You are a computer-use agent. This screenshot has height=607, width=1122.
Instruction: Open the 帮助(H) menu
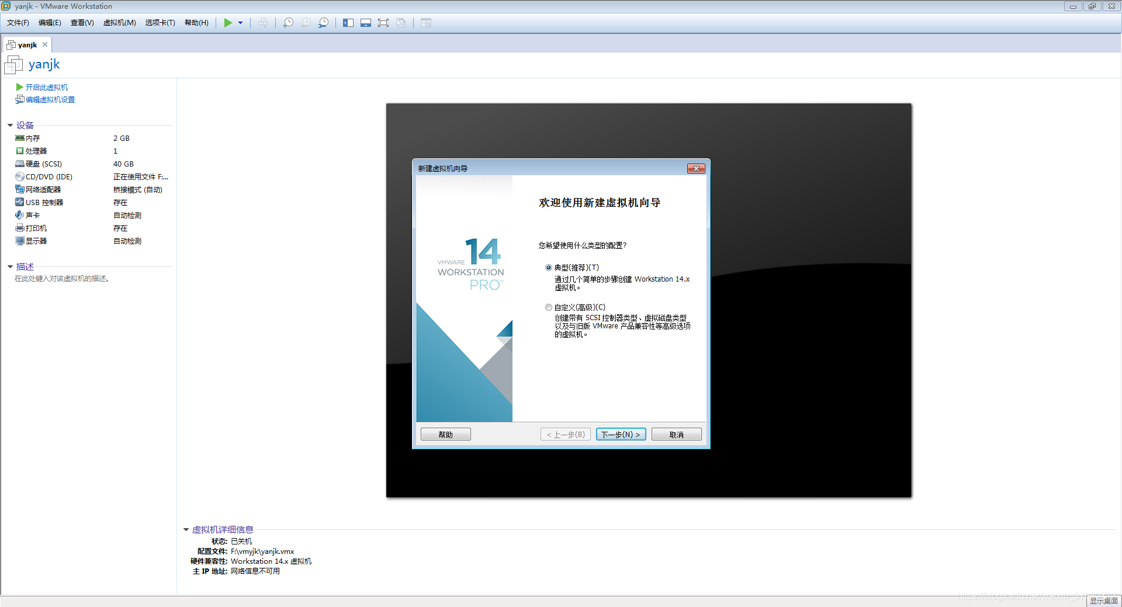pos(196,23)
